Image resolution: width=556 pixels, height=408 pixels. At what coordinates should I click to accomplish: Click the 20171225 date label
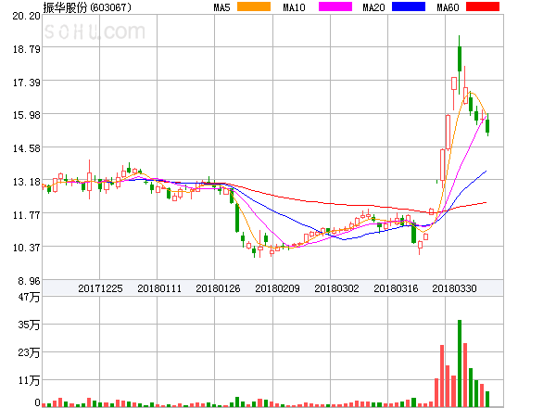pos(100,288)
